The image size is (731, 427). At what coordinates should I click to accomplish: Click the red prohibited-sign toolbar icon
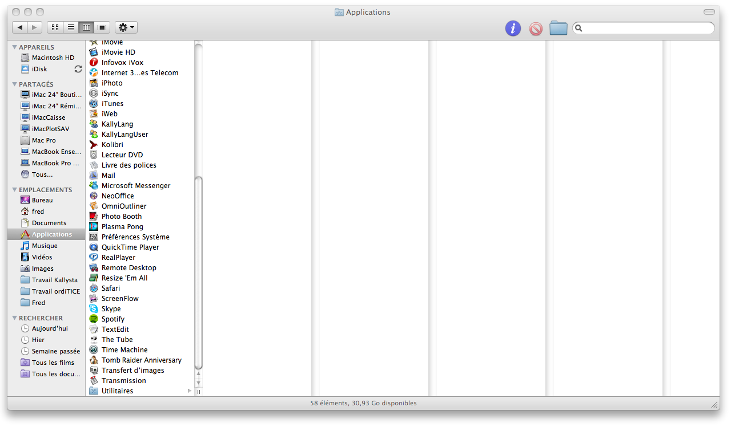click(x=536, y=29)
